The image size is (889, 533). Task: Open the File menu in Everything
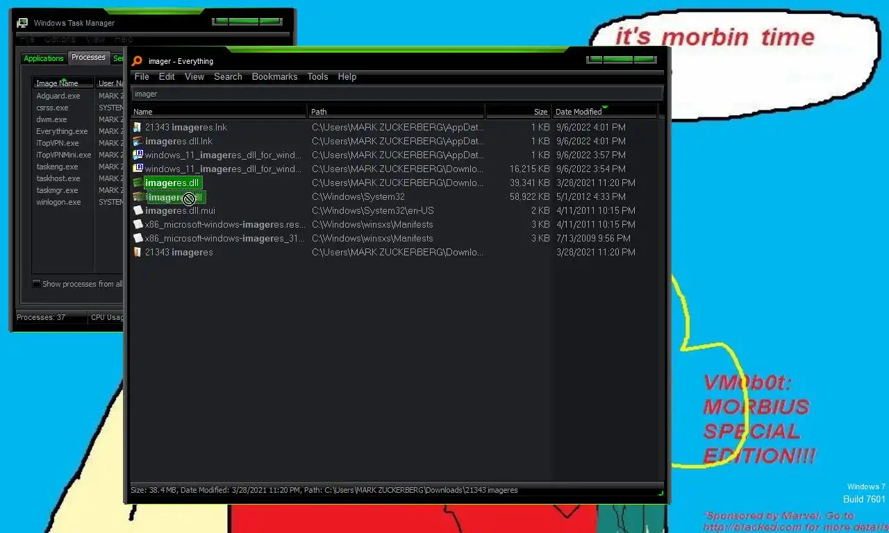(142, 77)
